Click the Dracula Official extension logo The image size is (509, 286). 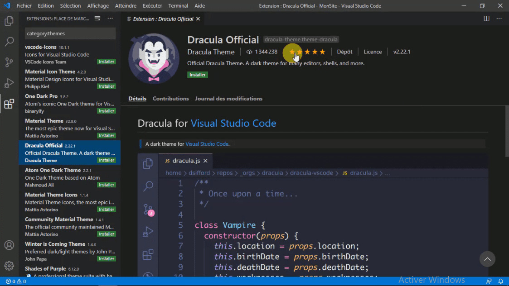coord(154,59)
